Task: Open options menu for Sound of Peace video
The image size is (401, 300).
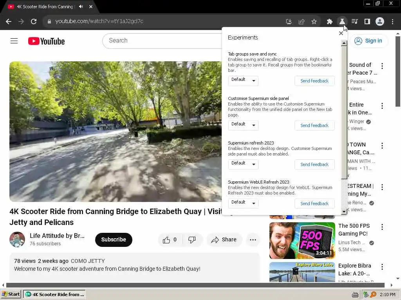Action: [382, 66]
